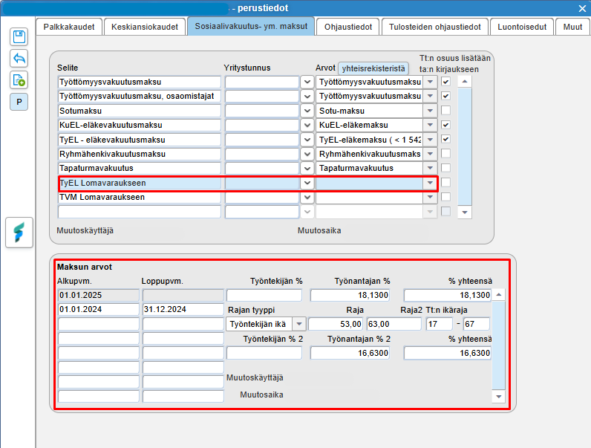Enable checkbox for TyEL Lomavaraukseen row

tap(445, 182)
